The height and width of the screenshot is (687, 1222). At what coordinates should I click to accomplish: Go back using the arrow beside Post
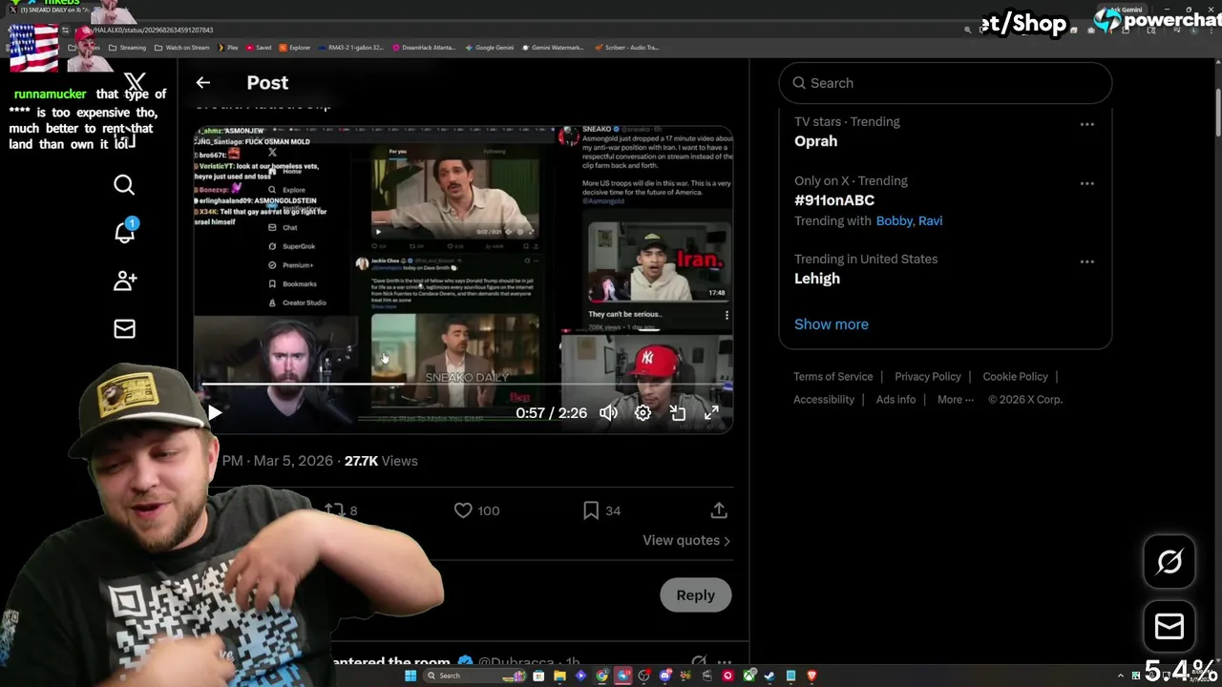click(202, 83)
